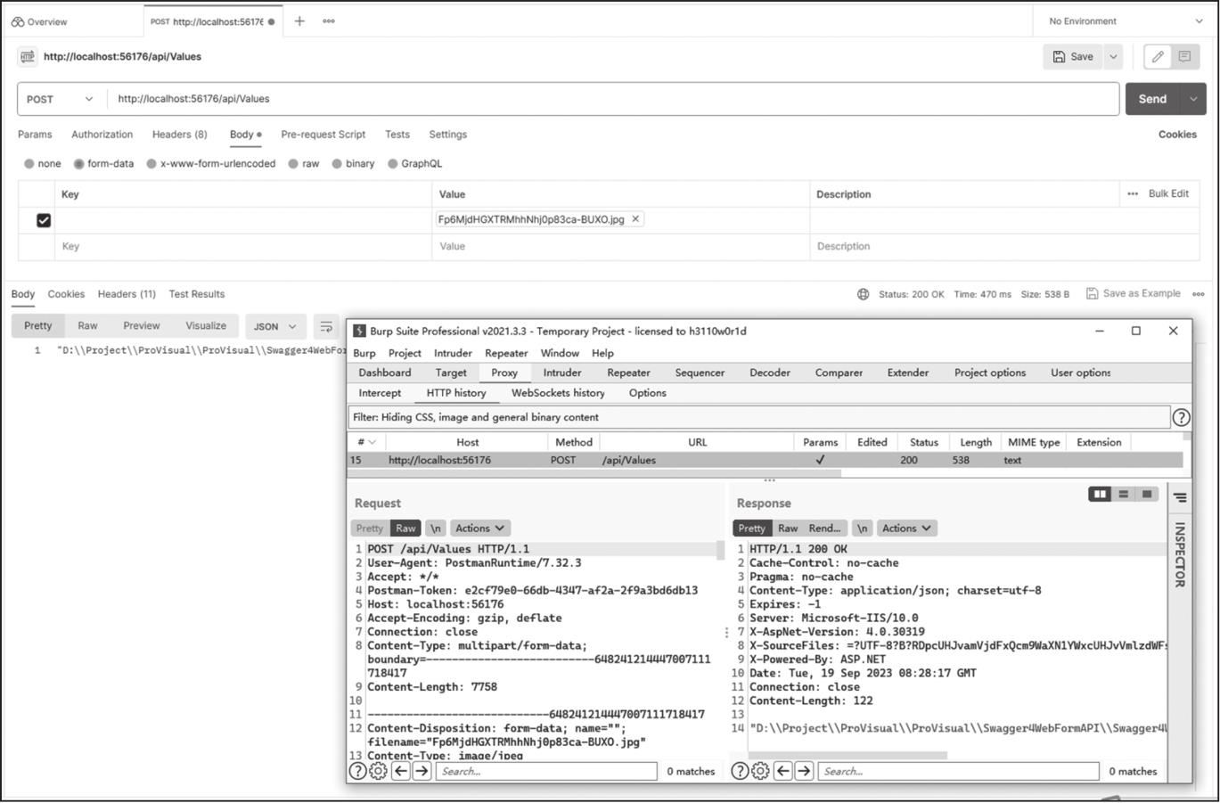
Task: Open the Pre-request Script tab
Action: coord(323,135)
